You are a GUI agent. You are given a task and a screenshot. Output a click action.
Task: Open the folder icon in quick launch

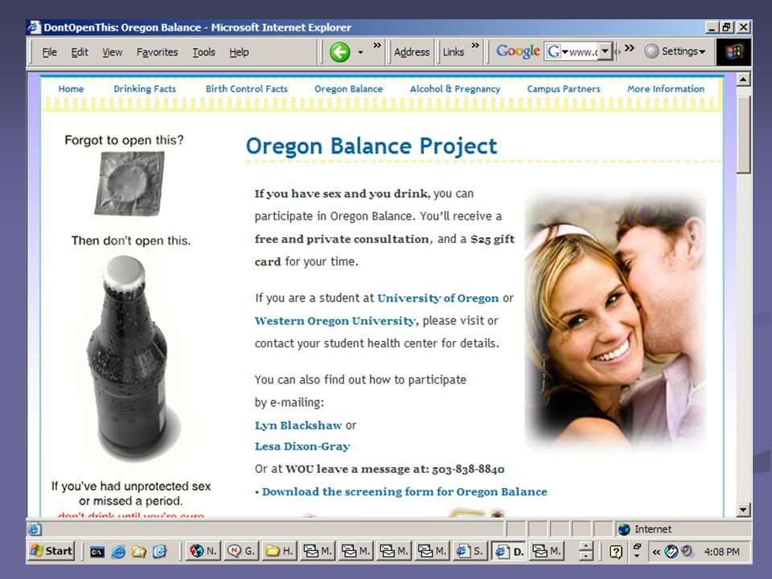tap(139, 552)
